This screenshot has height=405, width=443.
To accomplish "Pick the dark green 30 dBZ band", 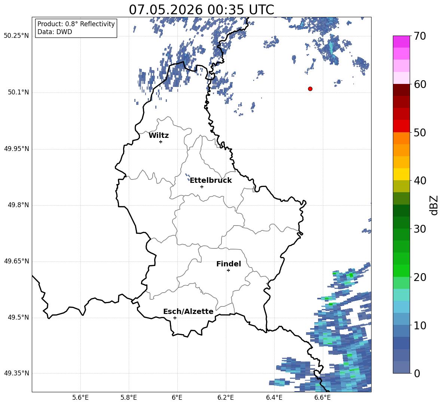I will [x=401, y=222].
